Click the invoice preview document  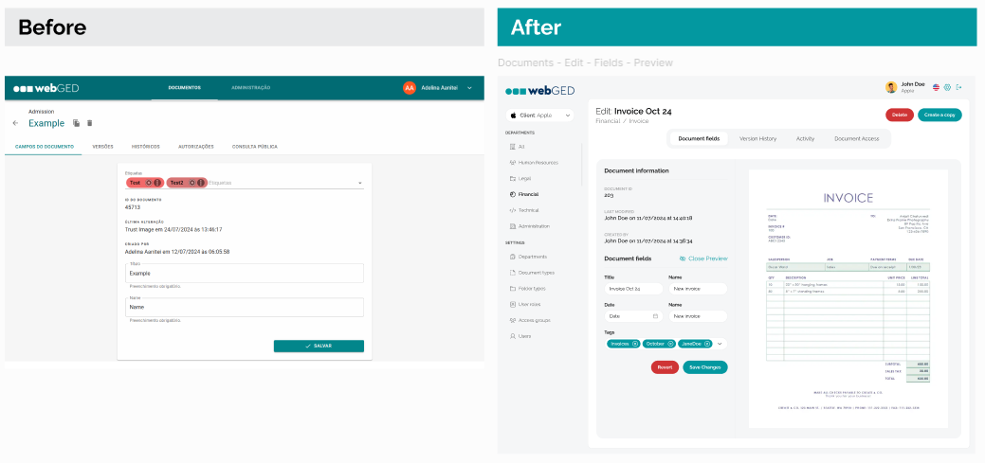848,298
